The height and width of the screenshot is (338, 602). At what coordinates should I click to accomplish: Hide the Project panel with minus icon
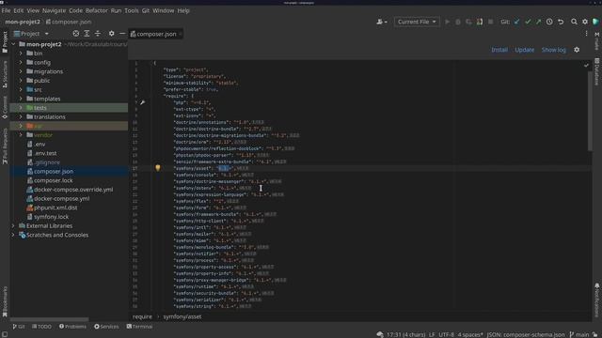point(122,34)
